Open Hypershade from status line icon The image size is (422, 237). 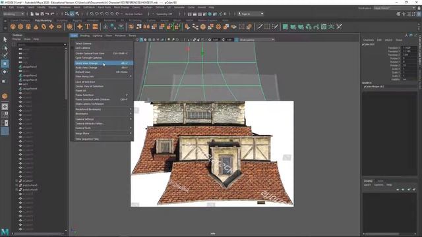pos(210,14)
